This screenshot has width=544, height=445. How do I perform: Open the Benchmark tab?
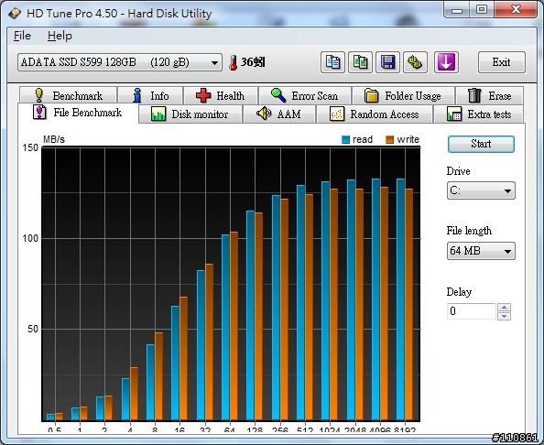pyautogui.click(x=68, y=95)
